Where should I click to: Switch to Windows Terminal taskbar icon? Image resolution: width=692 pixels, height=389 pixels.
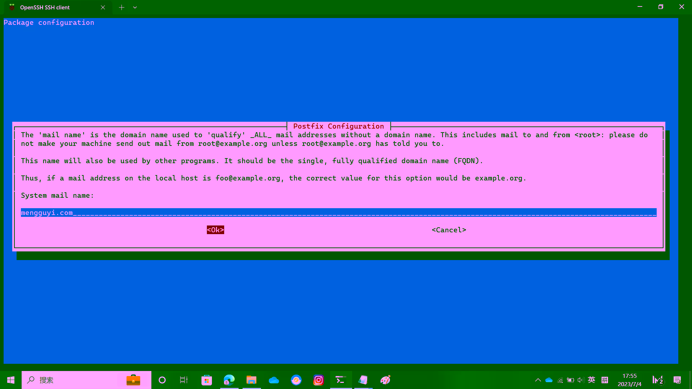coord(341,380)
